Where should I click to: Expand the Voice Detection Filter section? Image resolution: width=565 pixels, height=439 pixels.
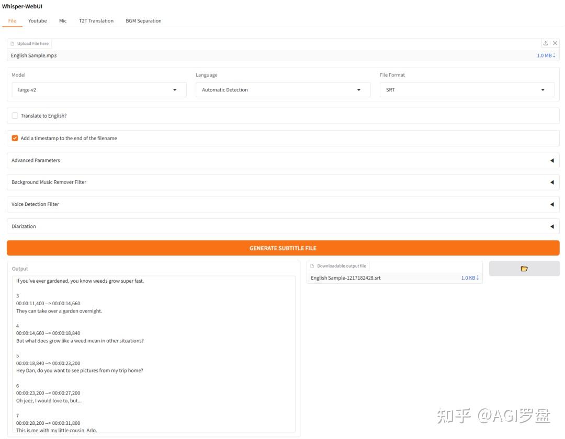[282, 204]
